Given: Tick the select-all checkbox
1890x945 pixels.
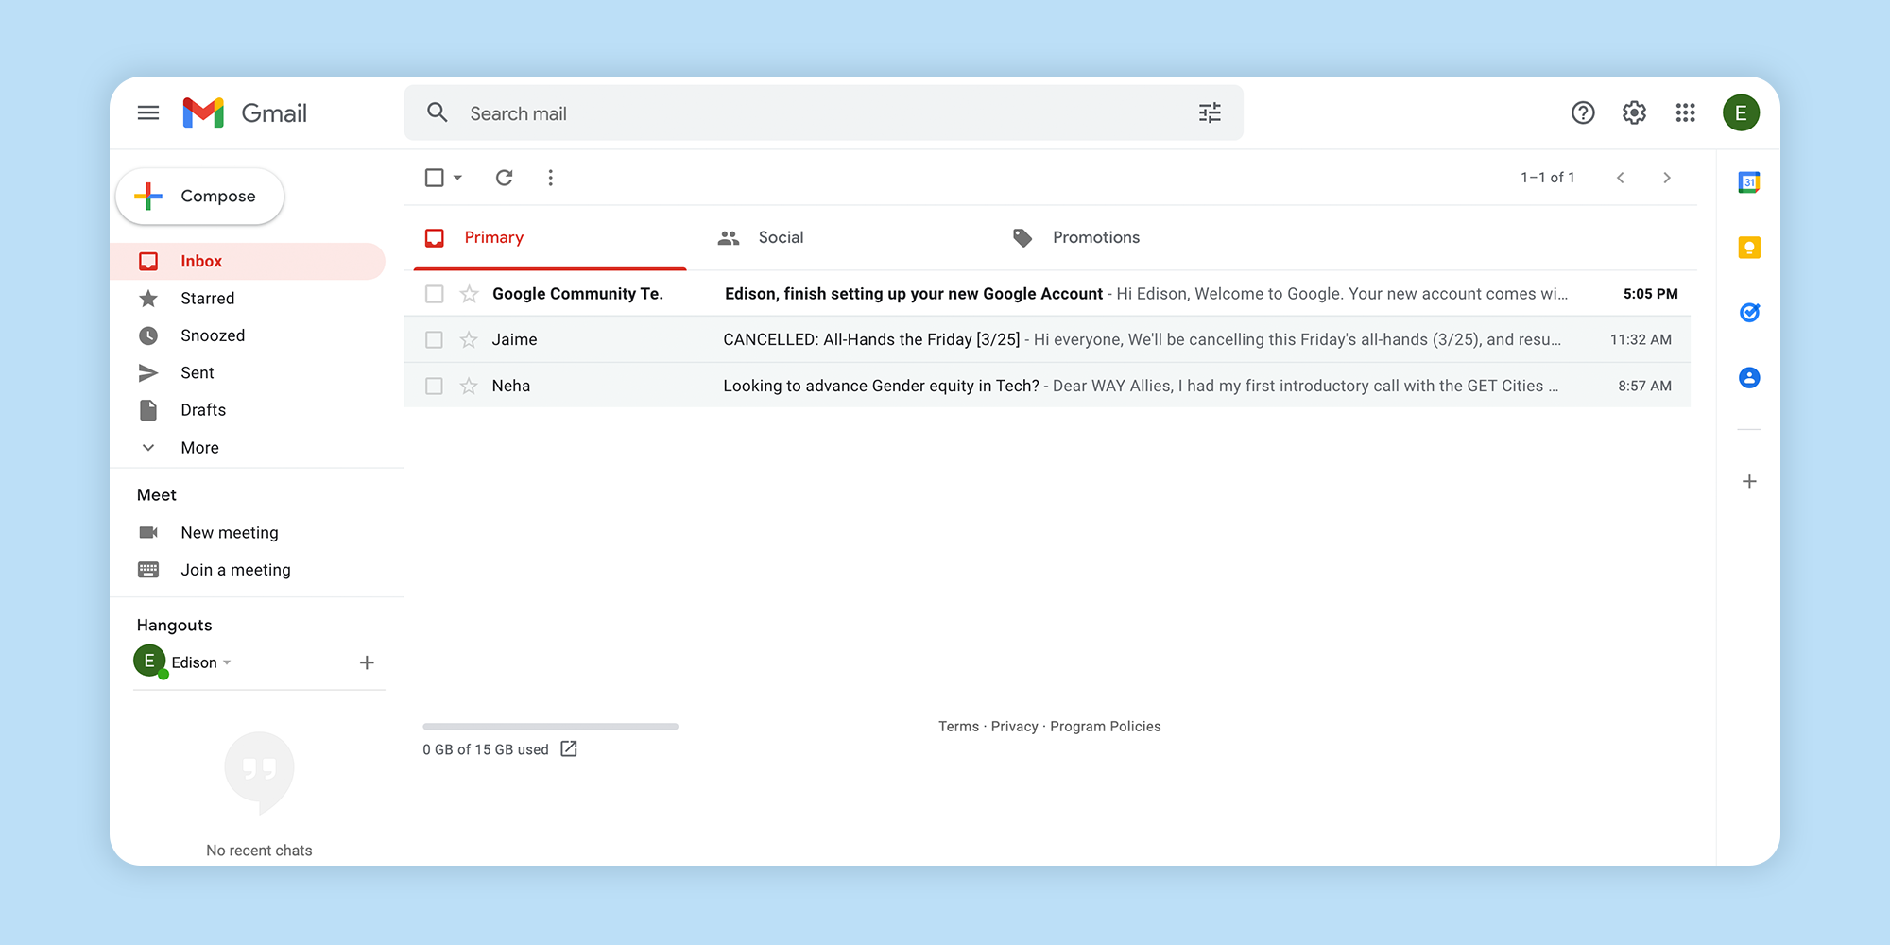Looking at the screenshot, I should click(435, 178).
